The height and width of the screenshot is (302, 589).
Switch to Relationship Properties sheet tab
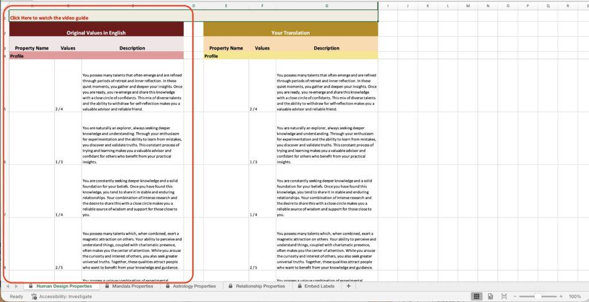(x=261, y=286)
